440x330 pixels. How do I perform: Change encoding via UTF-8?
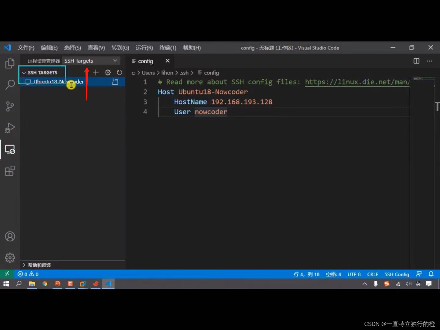click(354, 274)
